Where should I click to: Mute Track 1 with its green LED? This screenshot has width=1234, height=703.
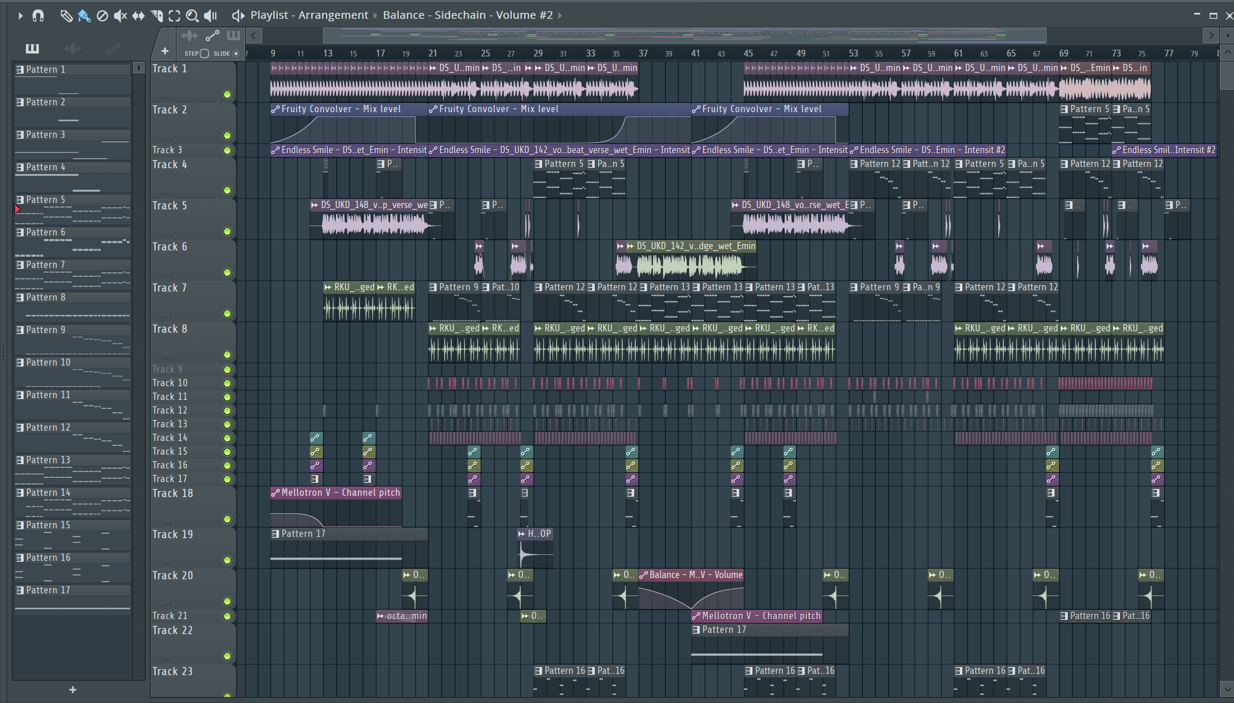click(227, 95)
